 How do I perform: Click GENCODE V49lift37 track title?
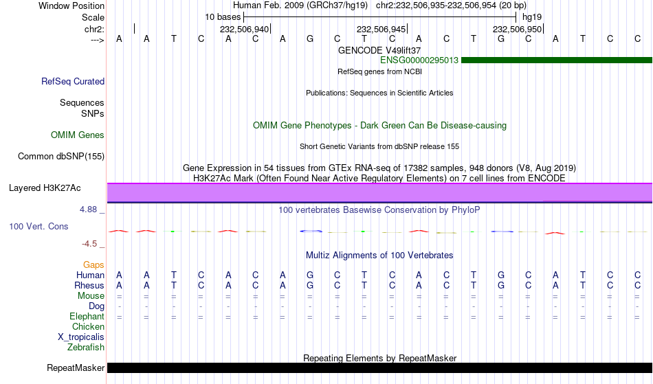pyautogui.click(x=379, y=50)
